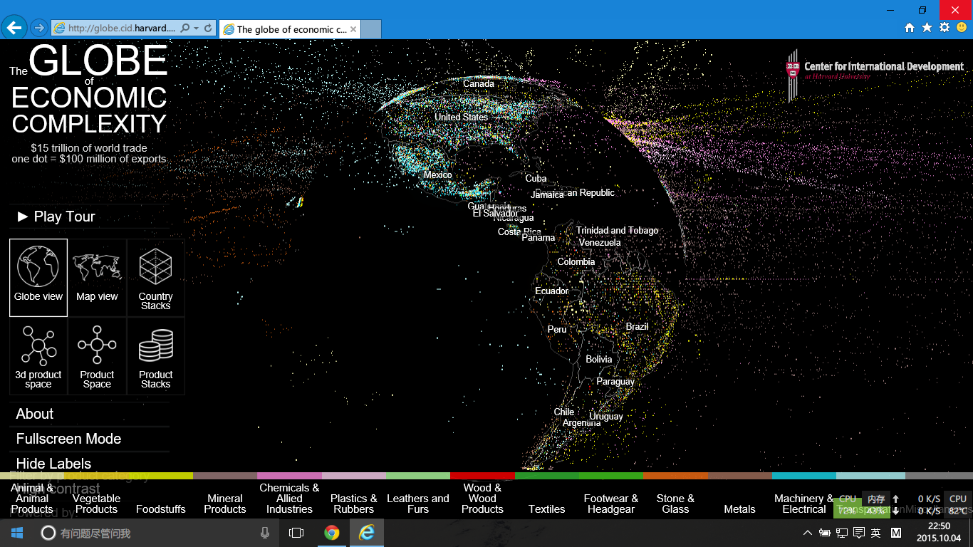Image resolution: width=973 pixels, height=547 pixels.
Task: Switch input language via 英 indicator
Action: (875, 533)
